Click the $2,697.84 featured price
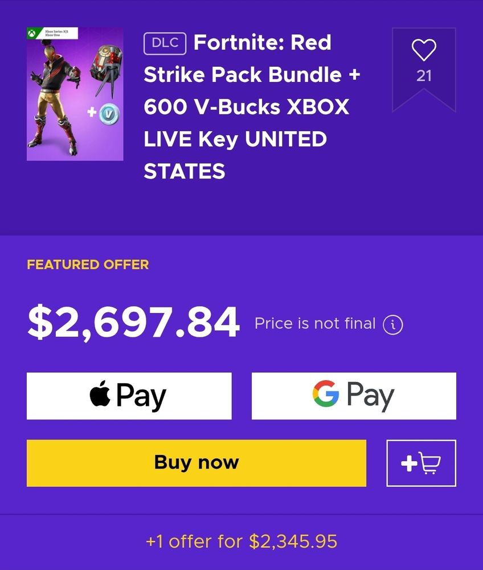 pos(134,323)
